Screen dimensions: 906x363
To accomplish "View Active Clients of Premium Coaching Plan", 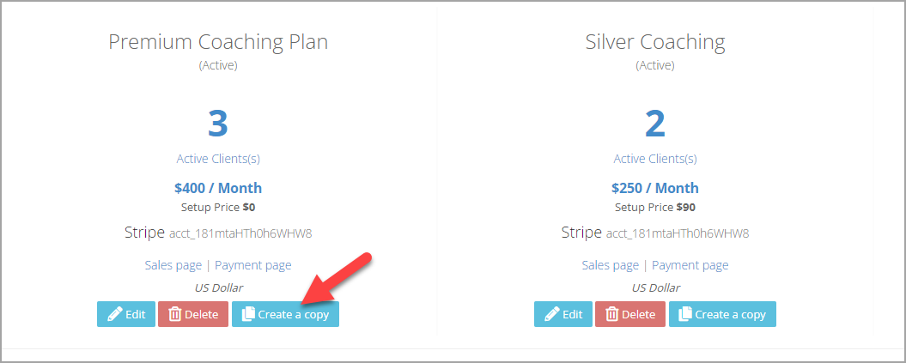I will pyautogui.click(x=218, y=159).
